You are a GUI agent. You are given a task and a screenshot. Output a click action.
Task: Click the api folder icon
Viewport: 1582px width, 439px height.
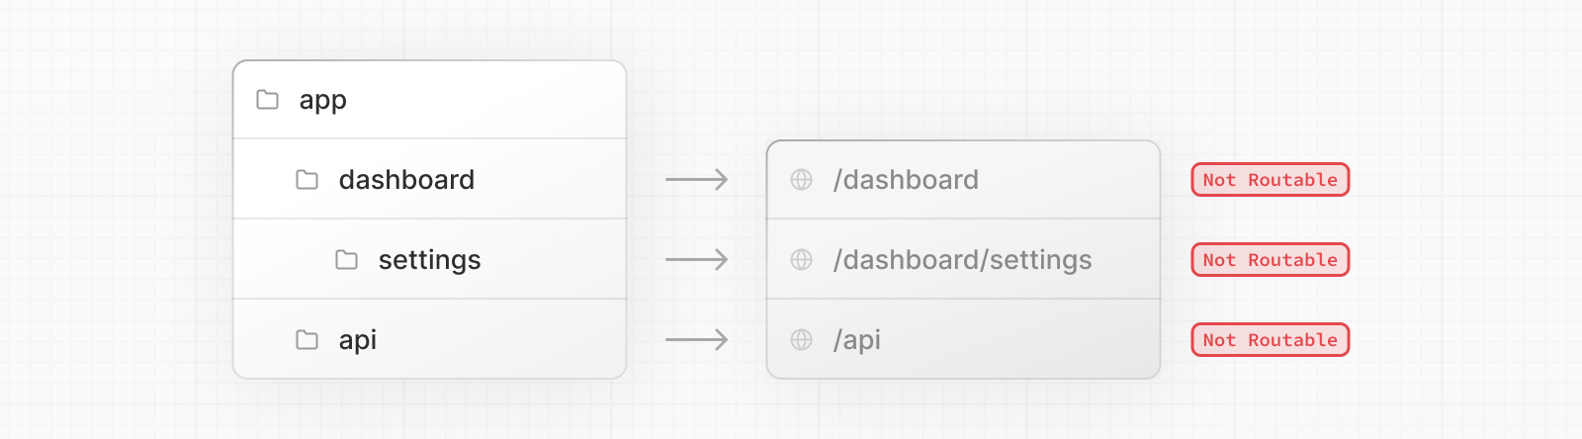coord(307,340)
